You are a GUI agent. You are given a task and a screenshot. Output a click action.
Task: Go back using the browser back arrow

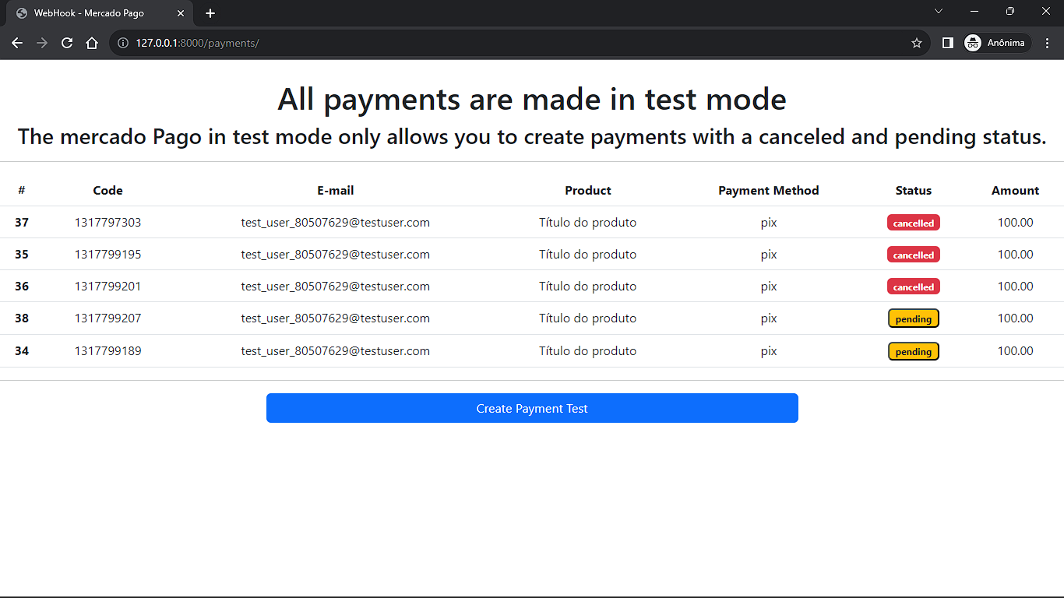point(17,43)
